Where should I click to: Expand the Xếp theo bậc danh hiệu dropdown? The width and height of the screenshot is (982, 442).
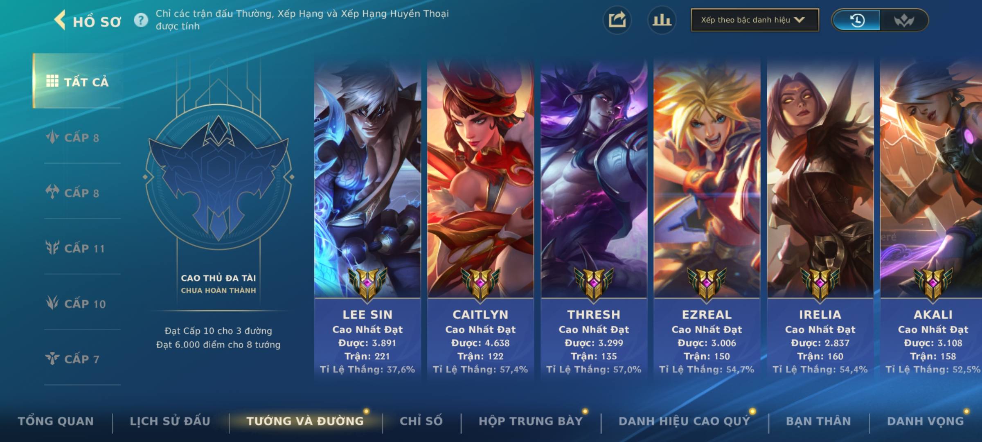(755, 20)
